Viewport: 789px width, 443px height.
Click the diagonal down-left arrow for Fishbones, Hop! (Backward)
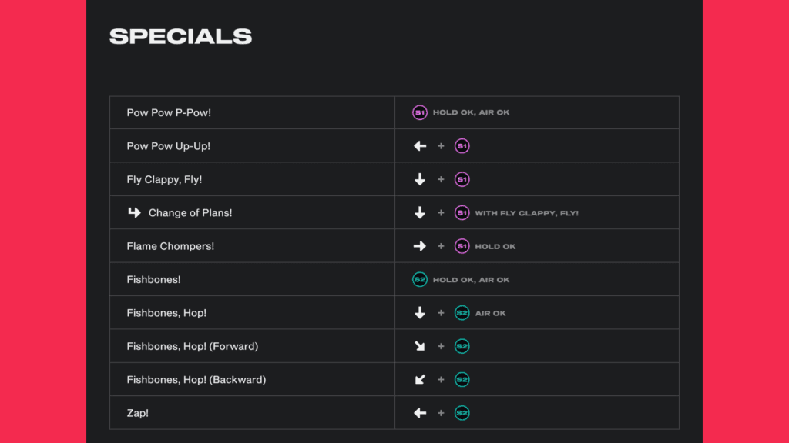coord(419,379)
